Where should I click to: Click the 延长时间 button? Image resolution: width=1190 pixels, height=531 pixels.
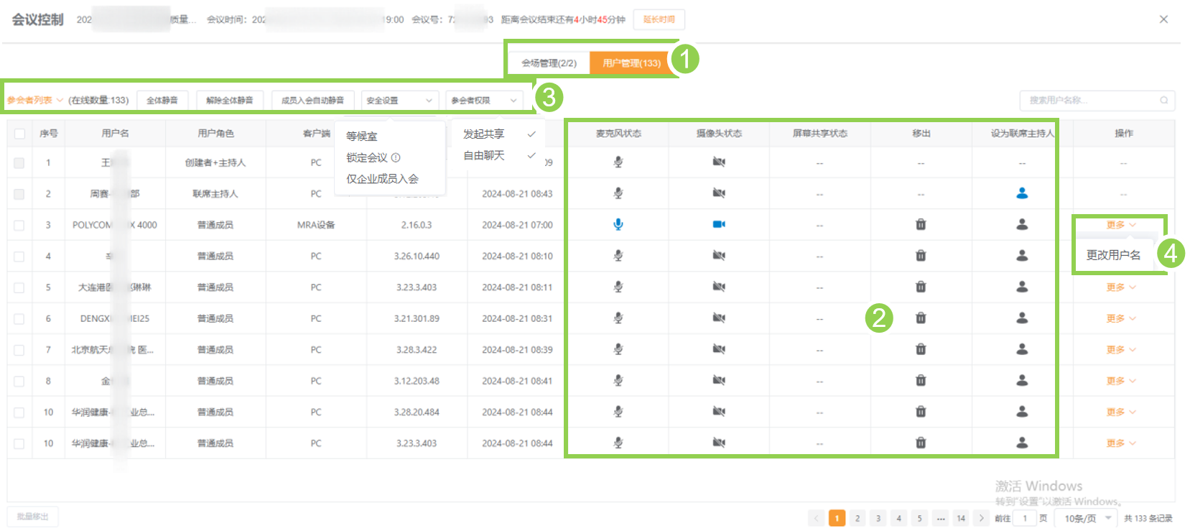659,19
